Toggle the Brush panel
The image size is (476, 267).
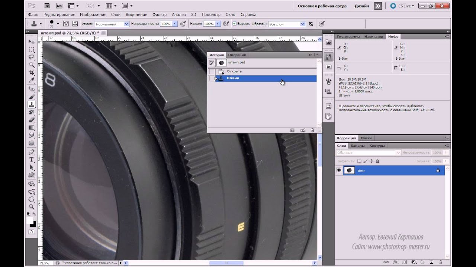click(66, 24)
